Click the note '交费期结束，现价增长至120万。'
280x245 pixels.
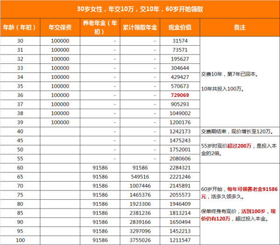pos(238,132)
